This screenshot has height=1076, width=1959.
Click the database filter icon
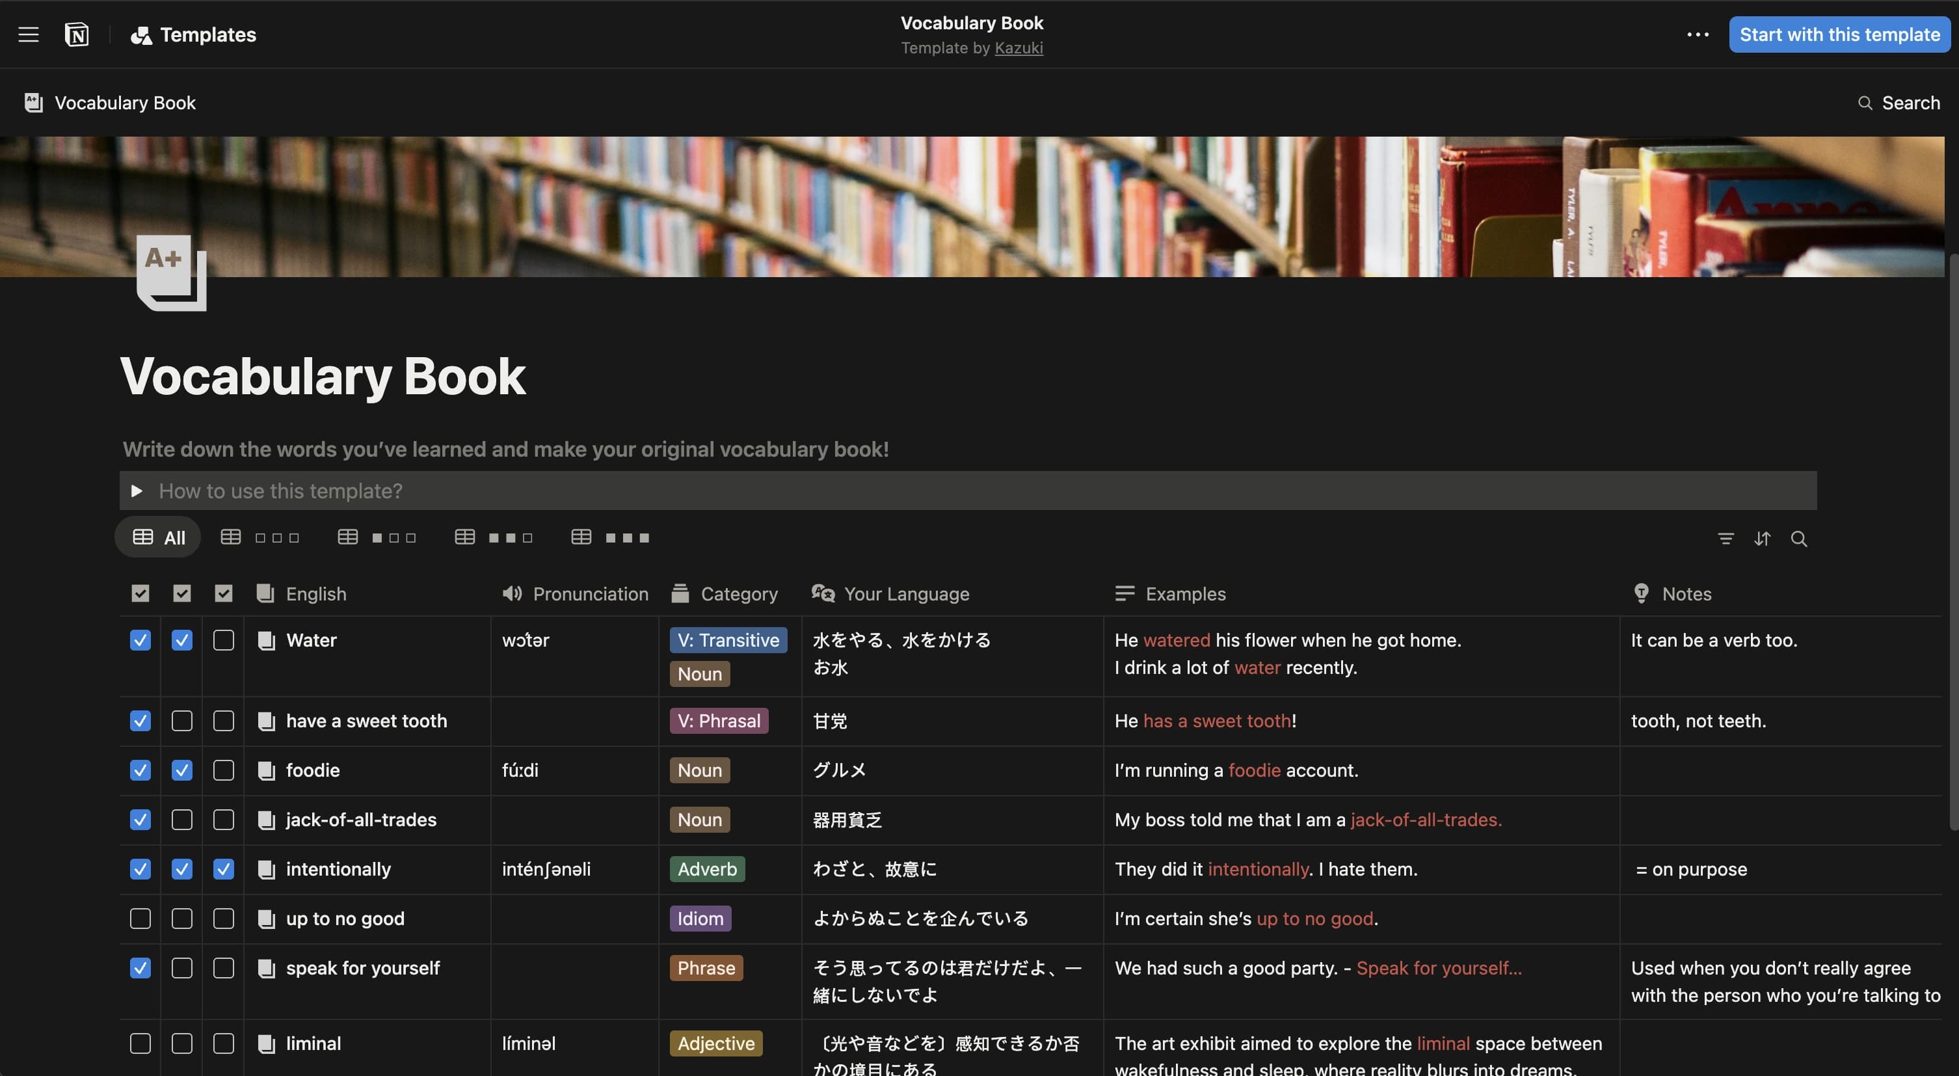pos(1726,539)
